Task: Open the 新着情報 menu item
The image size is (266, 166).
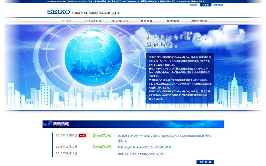Action: point(173,21)
